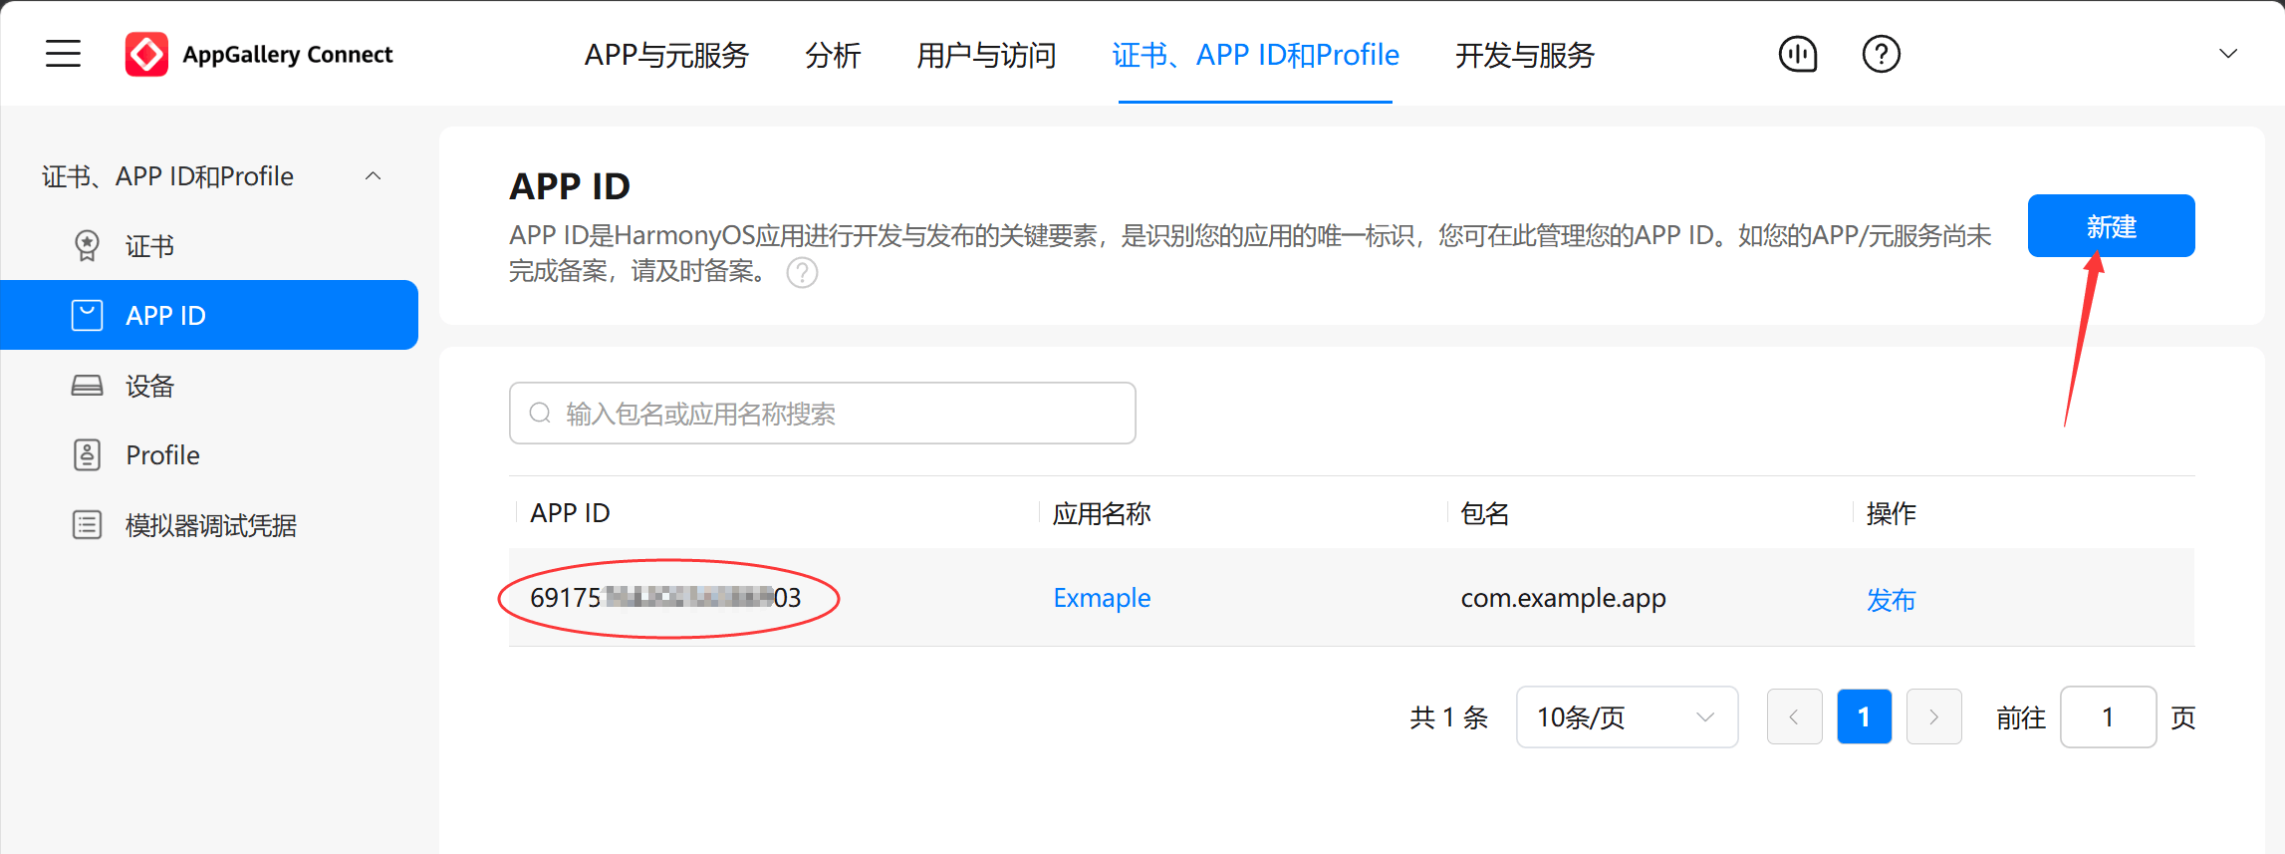Open the 用户与访问 tab
The width and height of the screenshot is (2285, 854).
coord(986,55)
